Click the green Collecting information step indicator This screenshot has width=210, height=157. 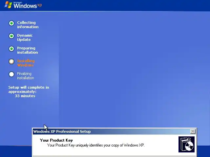tap(11, 23)
